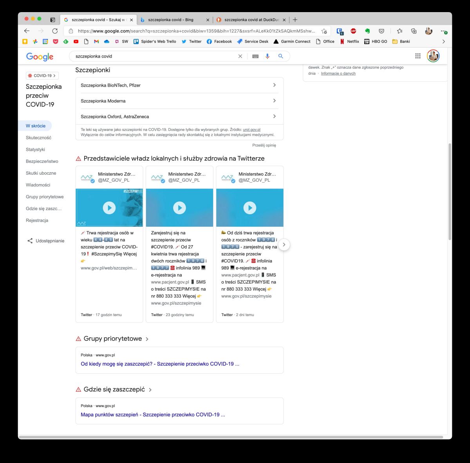Select W skrócie in the sidebar

pos(35,126)
